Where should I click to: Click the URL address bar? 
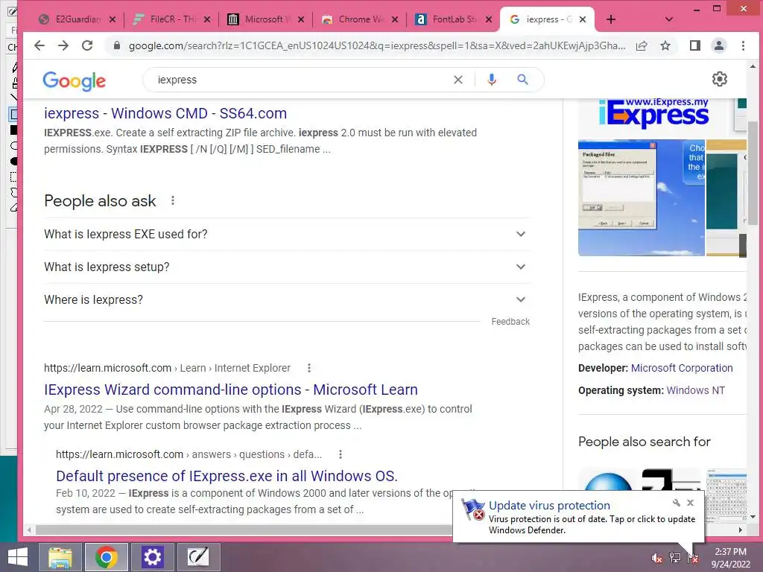point(376,45)
